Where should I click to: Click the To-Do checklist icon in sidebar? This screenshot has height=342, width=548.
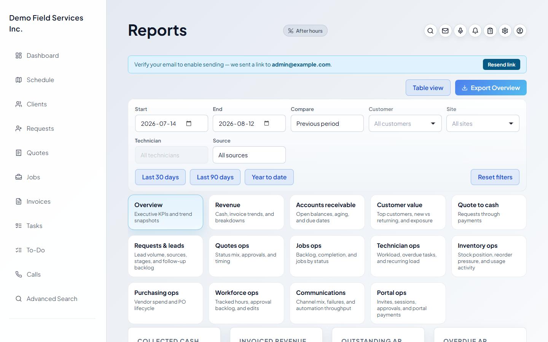click(19, 250)
